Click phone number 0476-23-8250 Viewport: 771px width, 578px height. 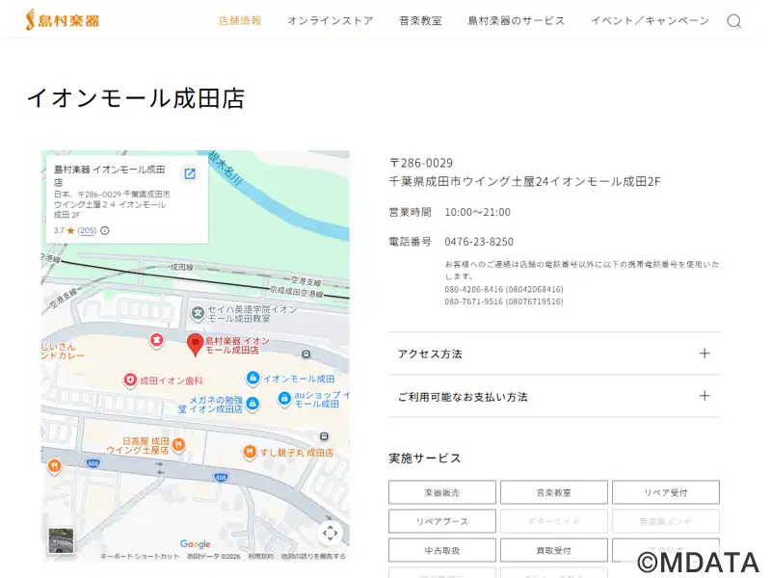479,242
